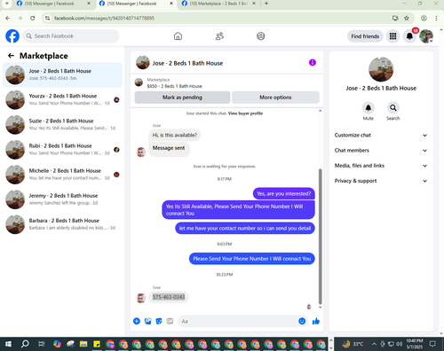This screenshot has width=444, height=351.
Task: Bookmark this page with the star icon
Action: point(407,18)
